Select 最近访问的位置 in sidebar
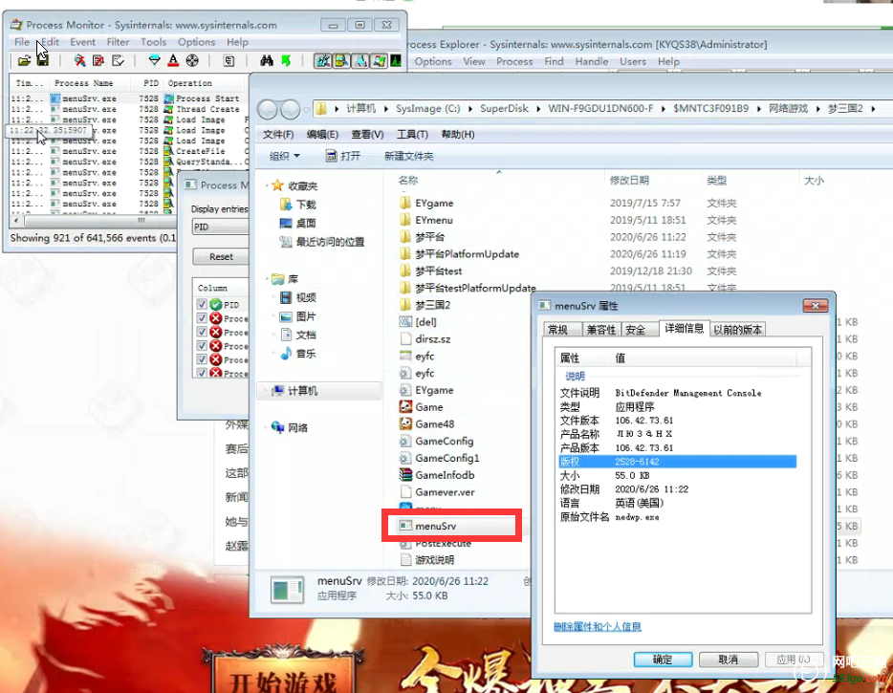 pos(322,242)
